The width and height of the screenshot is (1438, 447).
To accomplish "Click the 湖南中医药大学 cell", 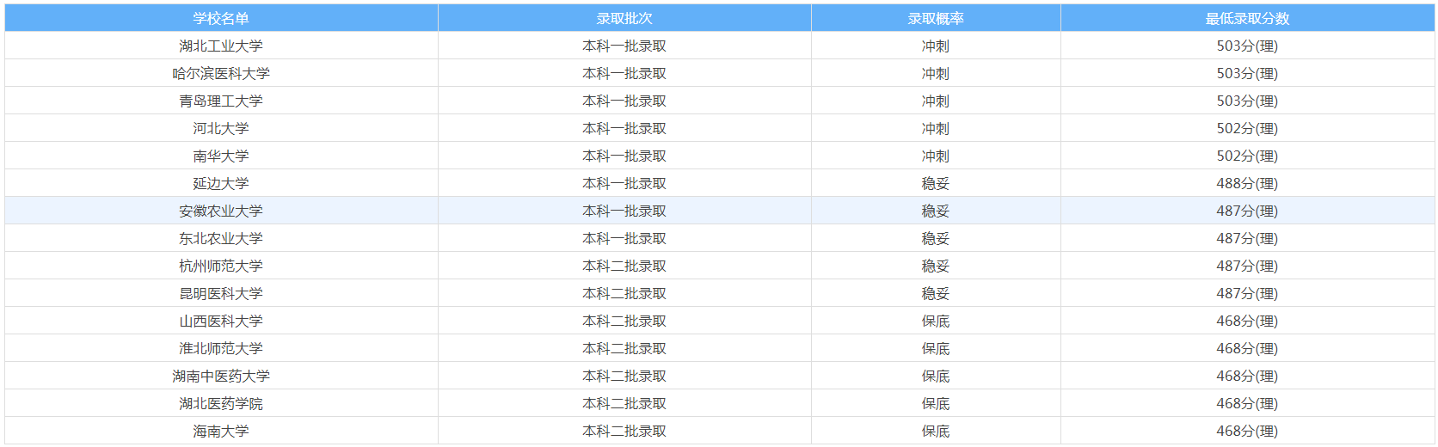I will coord(221,376).
